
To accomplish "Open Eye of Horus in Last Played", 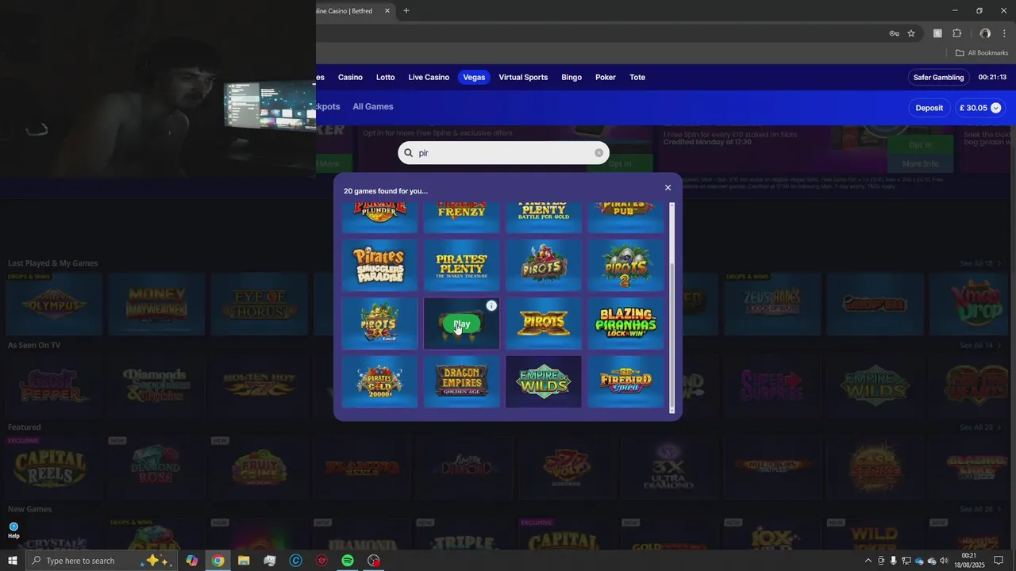I will pos(259,305).
